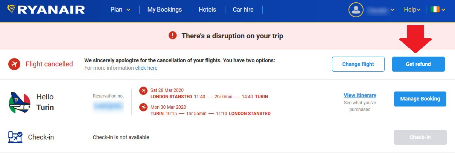Click the Irish flag icon

(x=435, y=10)
